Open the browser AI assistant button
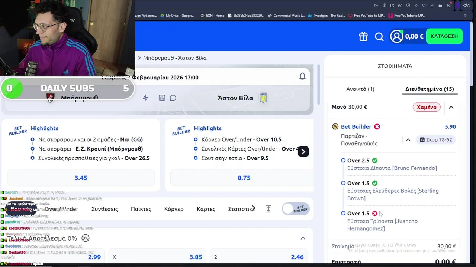This screenshot has height=267, width=476. [x=466, y=6]
